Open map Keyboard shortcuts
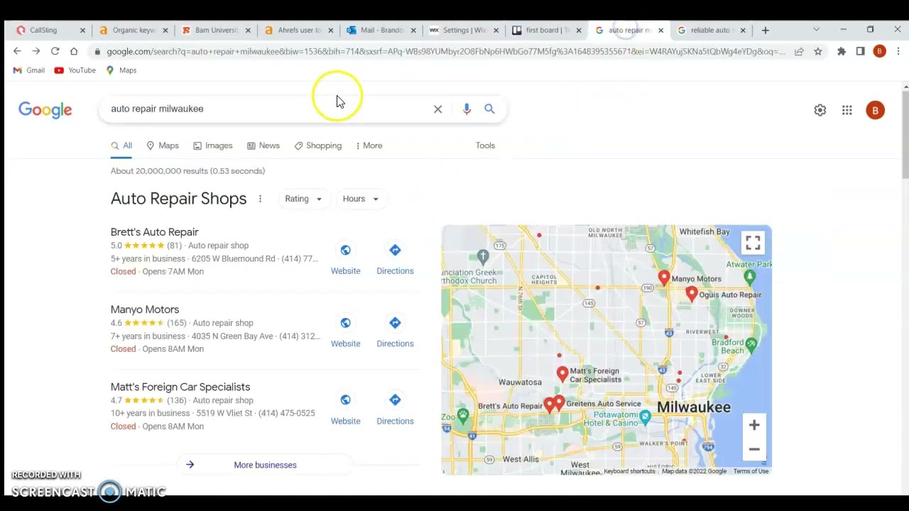 coord(629,471)
